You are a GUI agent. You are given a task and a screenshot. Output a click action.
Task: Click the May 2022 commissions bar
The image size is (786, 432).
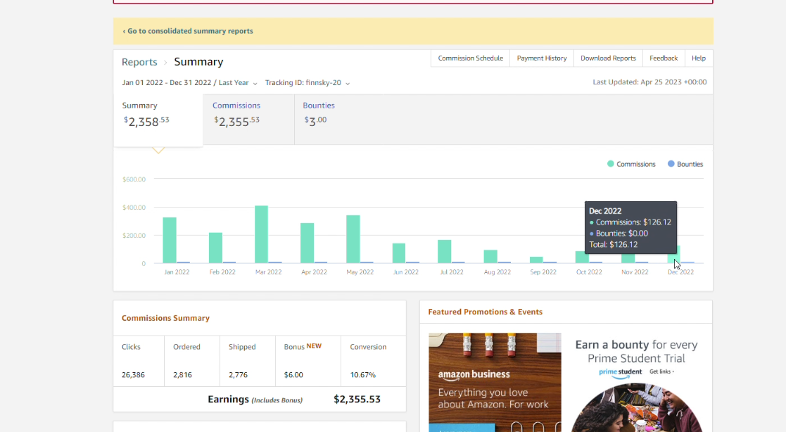pos(353,239)
